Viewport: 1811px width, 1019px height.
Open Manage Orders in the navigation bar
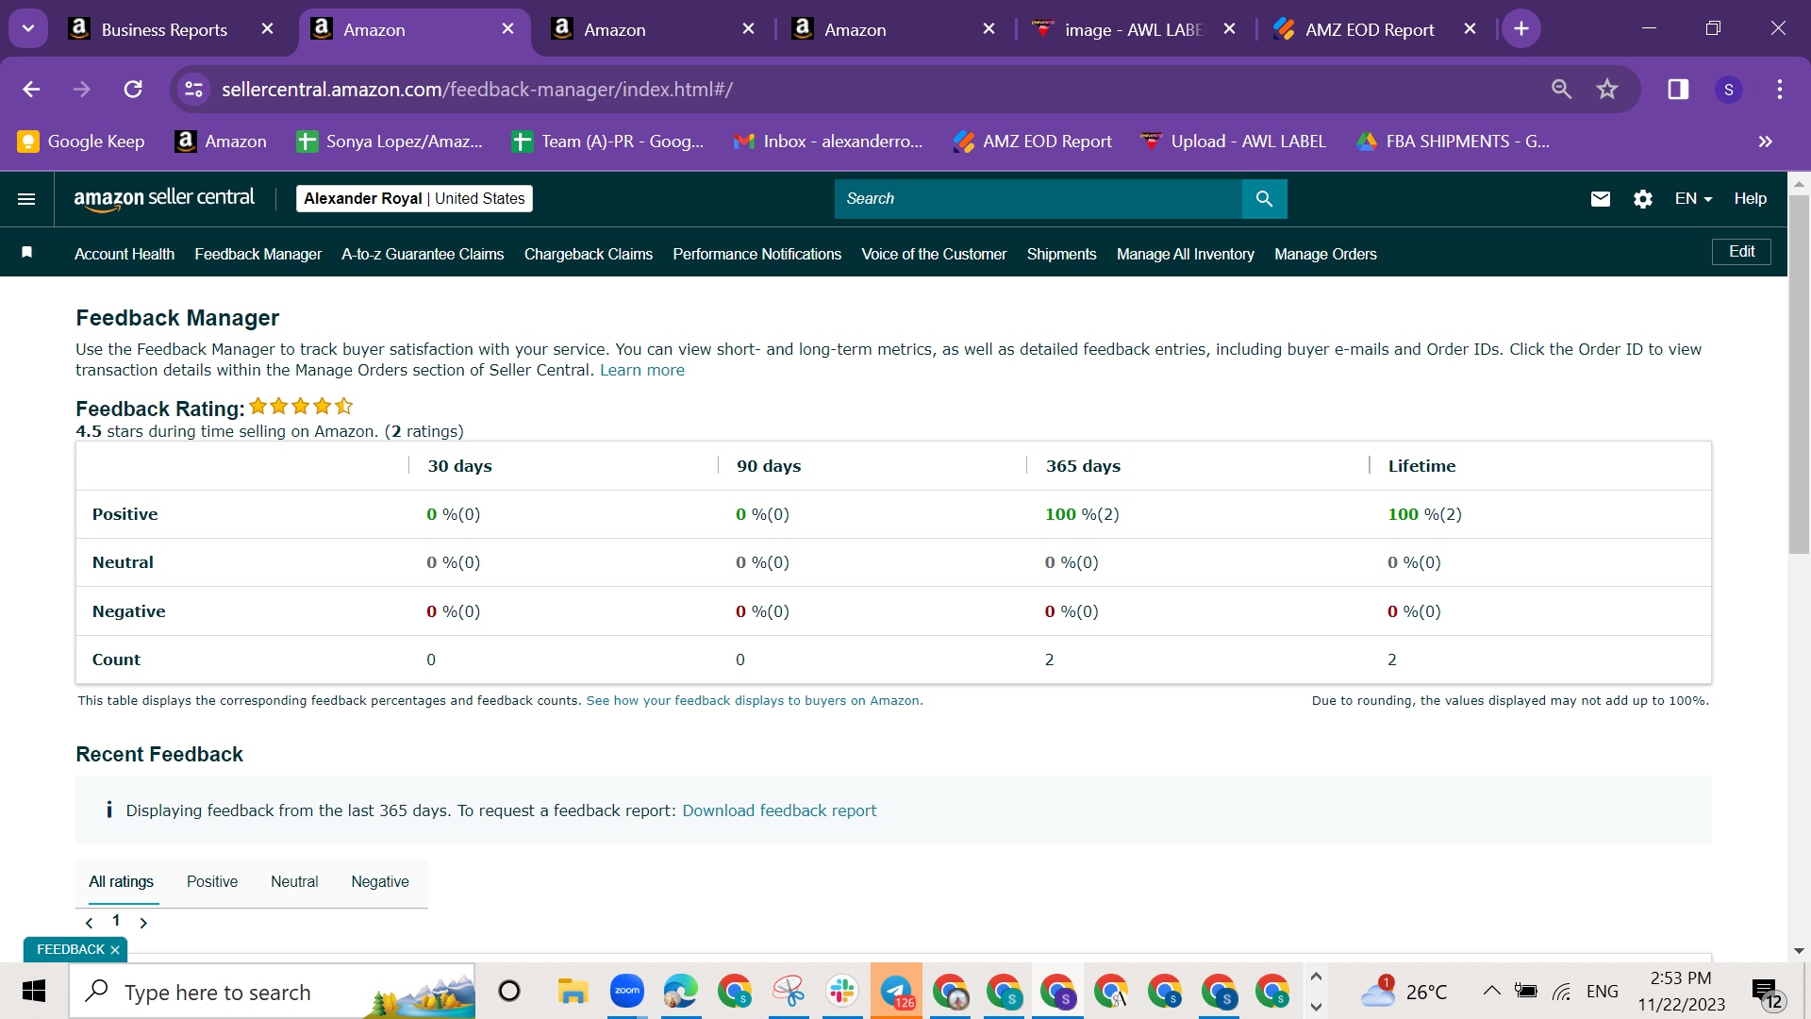pyautogui.click(x=1325, y=255)
